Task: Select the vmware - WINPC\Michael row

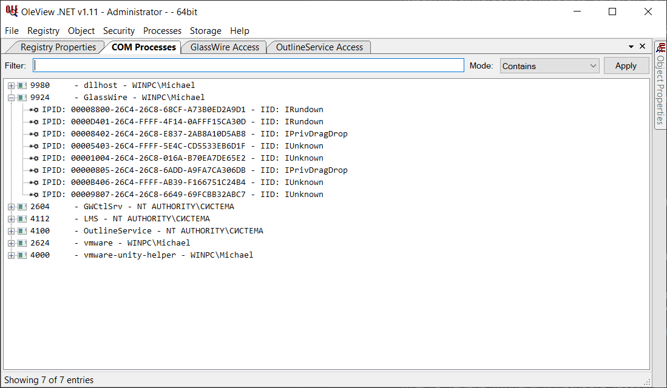Action: [x=110, y=243]
